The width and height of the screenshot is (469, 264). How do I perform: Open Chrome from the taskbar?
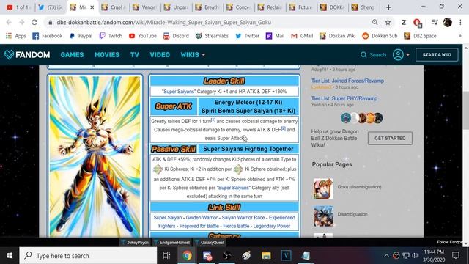pyautogui.click(x=188, y=256)
